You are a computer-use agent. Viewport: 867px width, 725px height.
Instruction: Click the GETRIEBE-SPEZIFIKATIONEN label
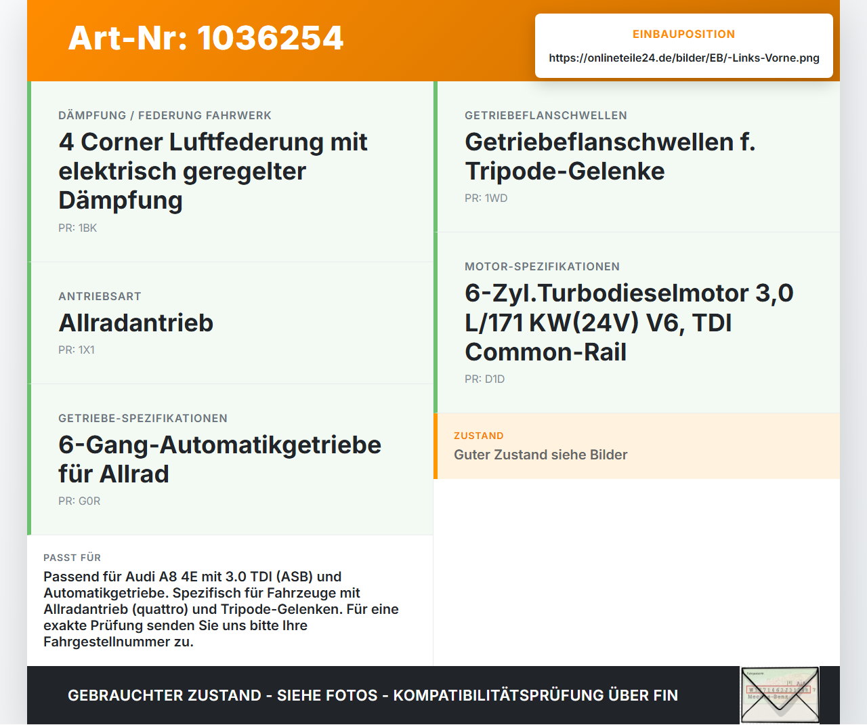point(143,418)
